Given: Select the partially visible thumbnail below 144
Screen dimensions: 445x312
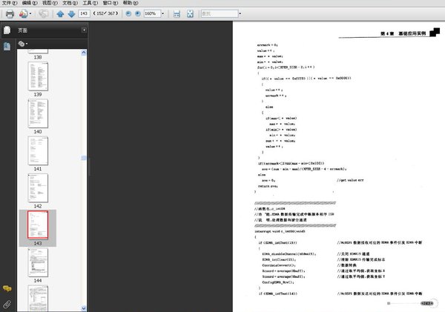Looking at the screenshot, I should (38, 298).
